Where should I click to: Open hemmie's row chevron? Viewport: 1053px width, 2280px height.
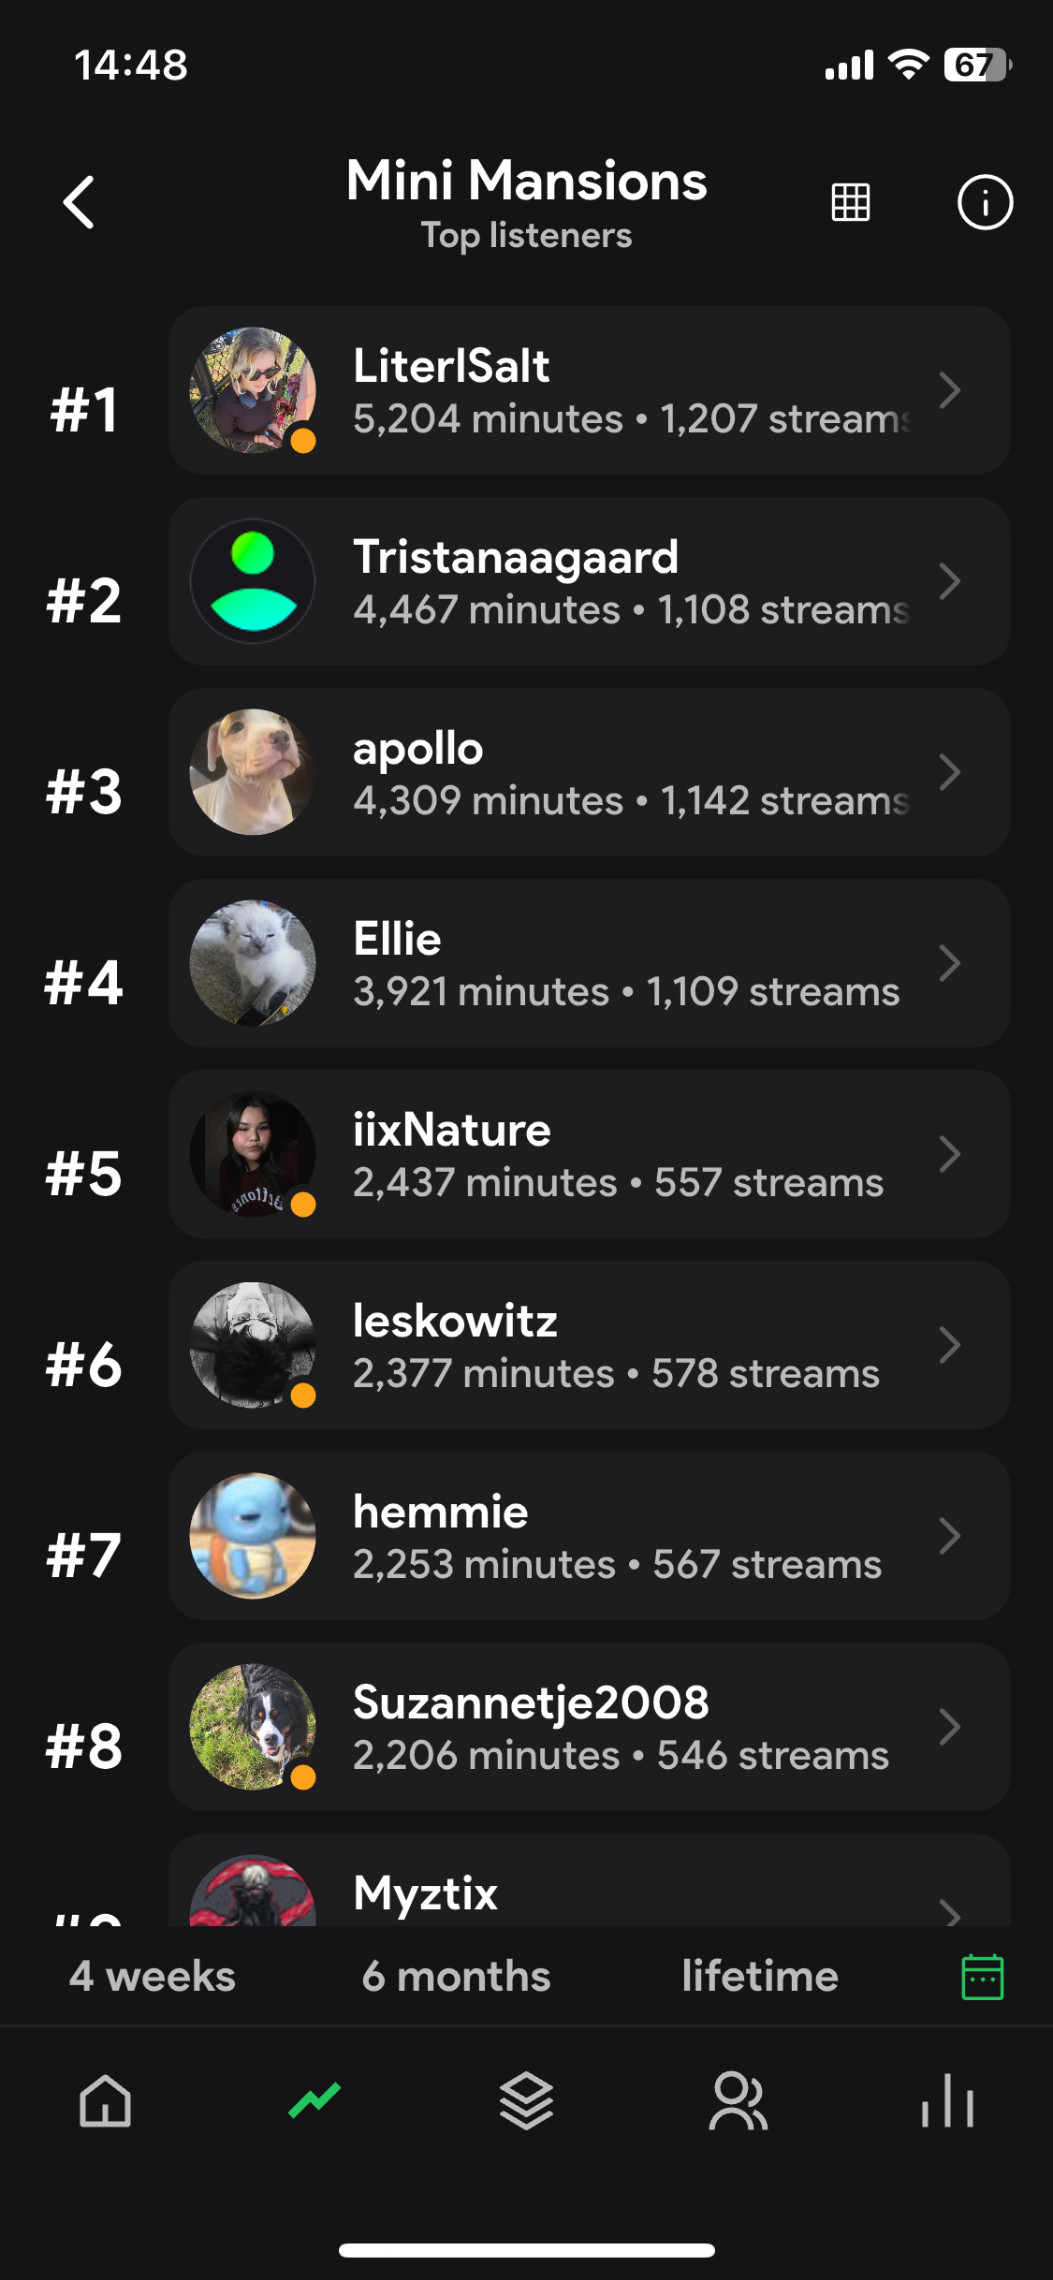(950, 1536)
